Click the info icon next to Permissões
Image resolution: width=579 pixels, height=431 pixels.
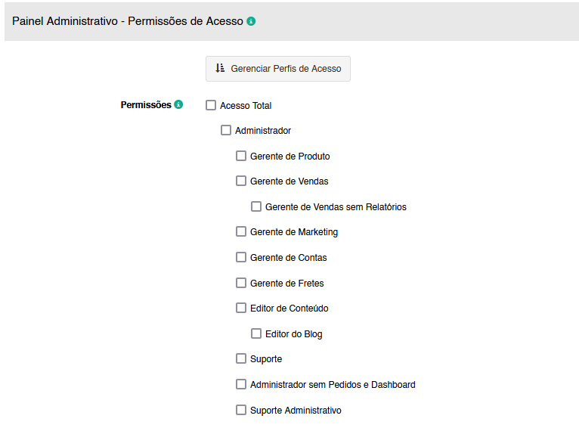point(178,104)
